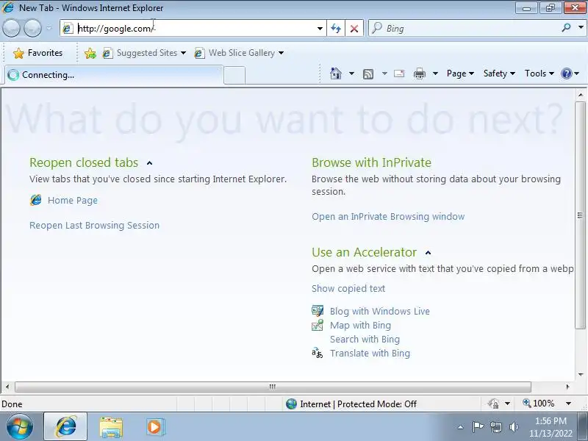Viewport: 588px width, 441px height.
Task: Click the Back navigation button
Action: point(11,28)
